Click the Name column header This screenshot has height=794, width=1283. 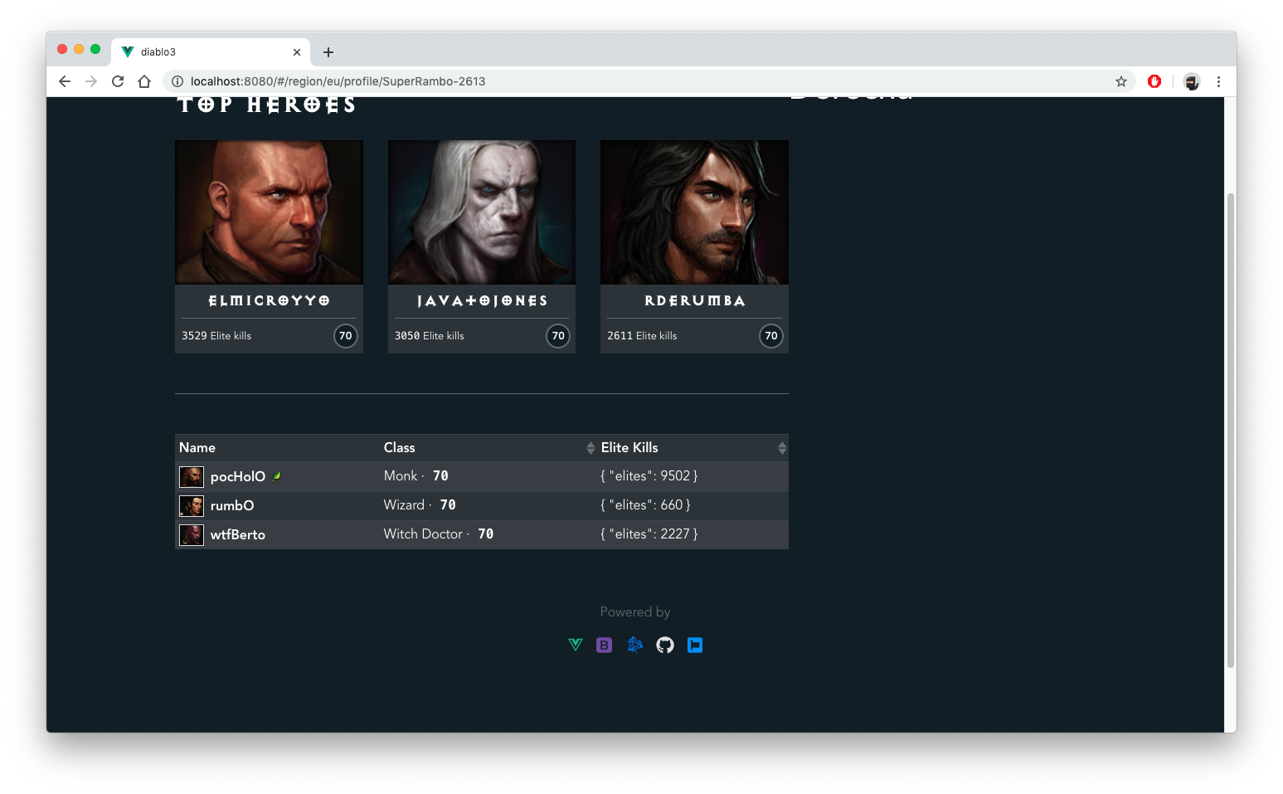click(x=197, y=448)
